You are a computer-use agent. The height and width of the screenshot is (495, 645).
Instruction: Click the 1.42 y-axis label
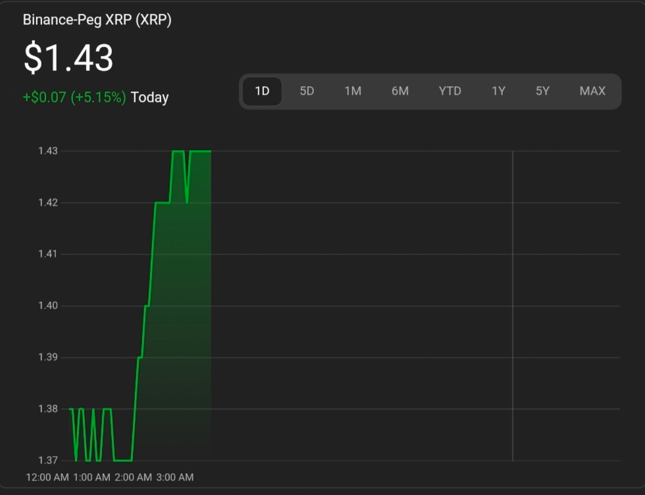tap(47, 203)
